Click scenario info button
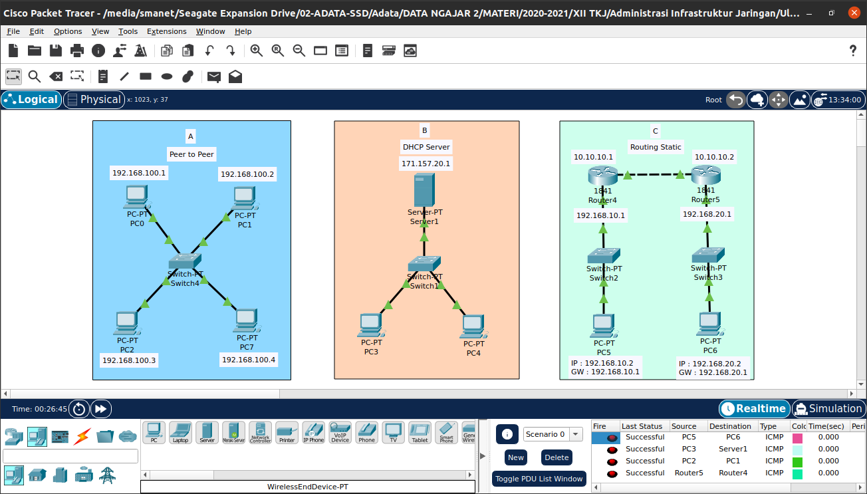 click(x=507, y=434)
